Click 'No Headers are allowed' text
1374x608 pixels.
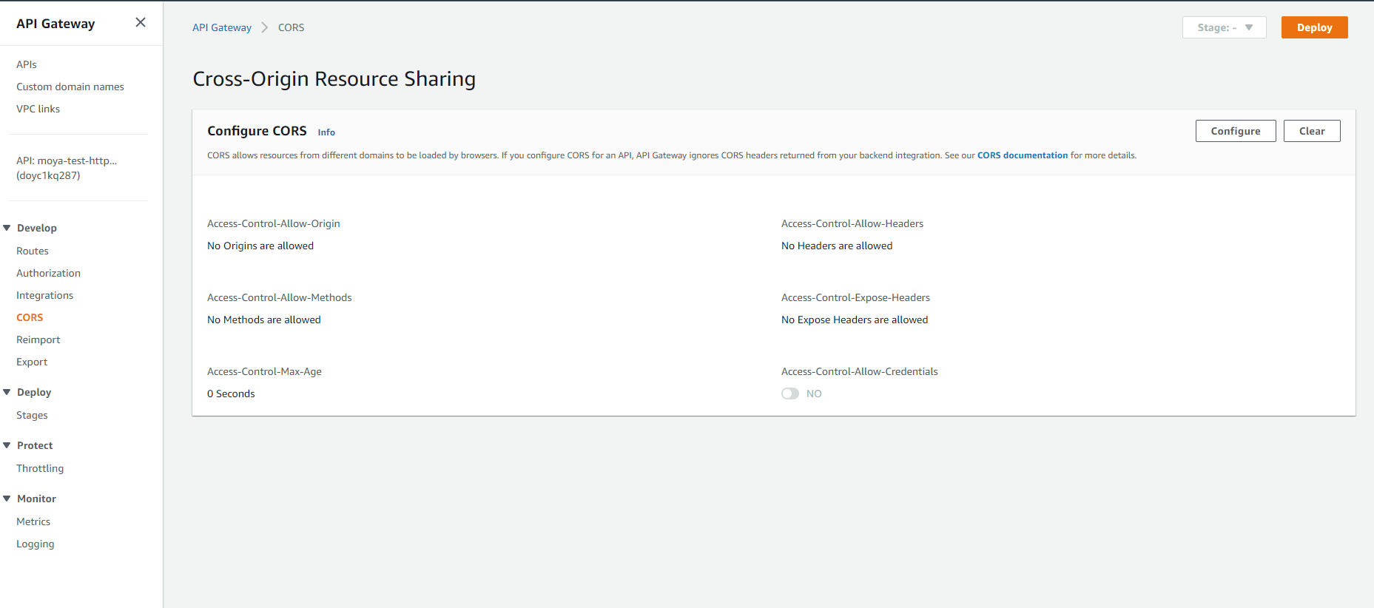coord(837,246)
